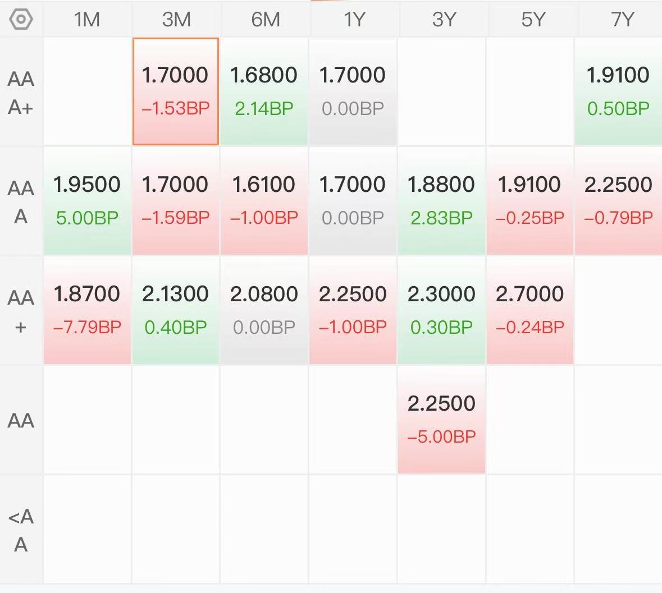Select AAA 3Y cell showing 2.83BP
This screenshot has width=662, height=593.
(x=441, y=201)
